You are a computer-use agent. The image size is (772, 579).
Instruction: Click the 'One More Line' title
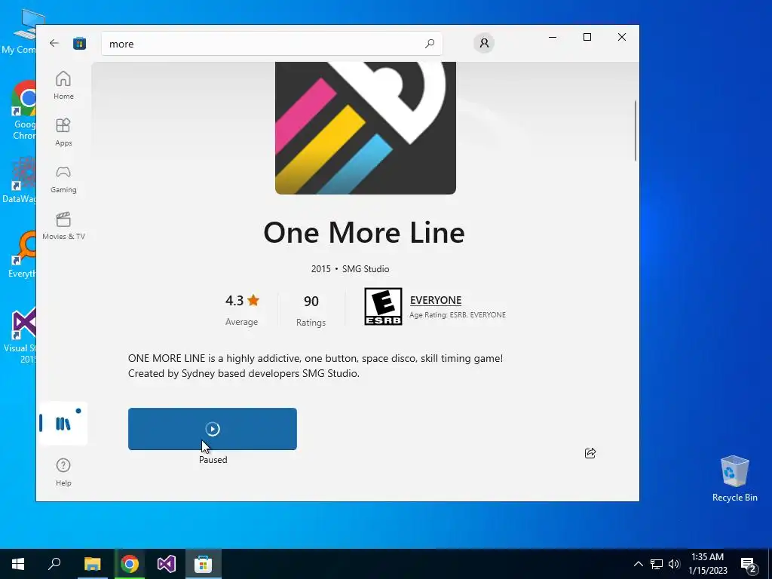(x=364, y=232)
